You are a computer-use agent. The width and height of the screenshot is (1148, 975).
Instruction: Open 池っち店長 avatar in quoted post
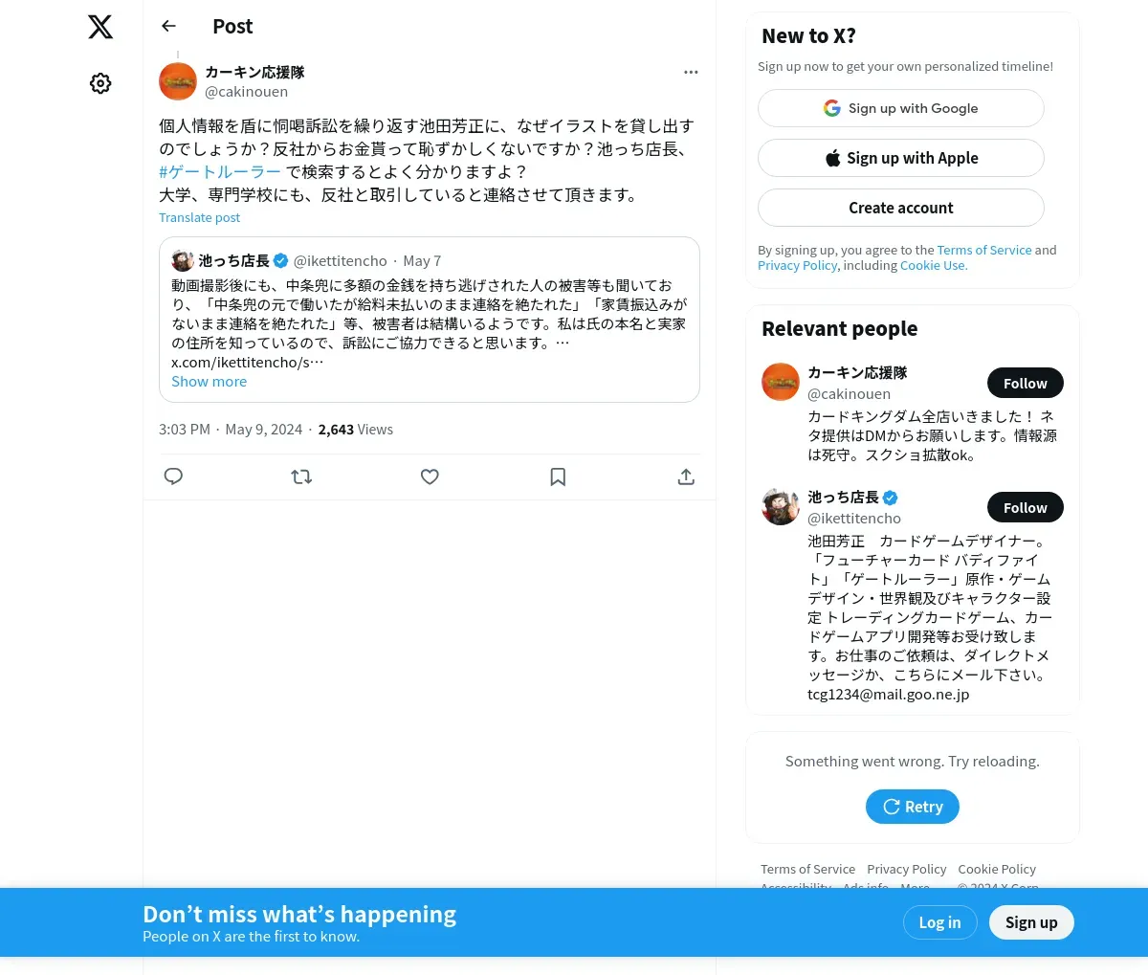183,260
